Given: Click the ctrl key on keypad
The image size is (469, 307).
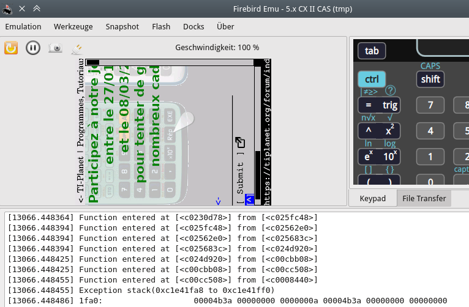Looking at the screenshot, I should (372, 79).
